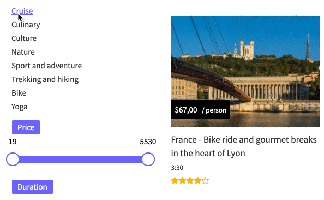
Task: Filter tours by Nature
Action: pyautogui.click(x=23, y=52)
